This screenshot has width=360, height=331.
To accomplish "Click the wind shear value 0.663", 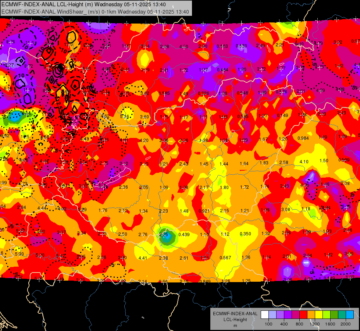I will coord(222,46).
